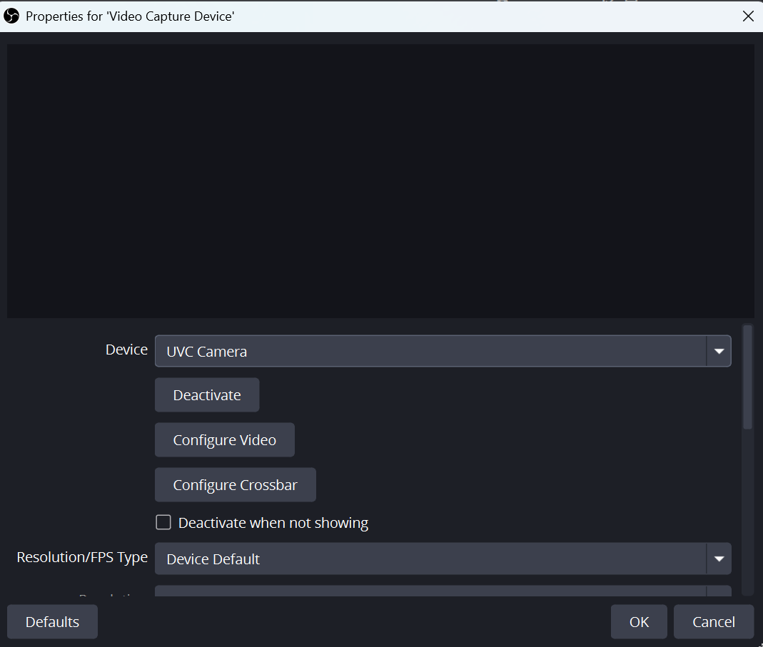Click the arrow on Resolution/FPS Type dropdown
Image resolution: width=763 pixels, height=647 pixels.
pos(718,559)
